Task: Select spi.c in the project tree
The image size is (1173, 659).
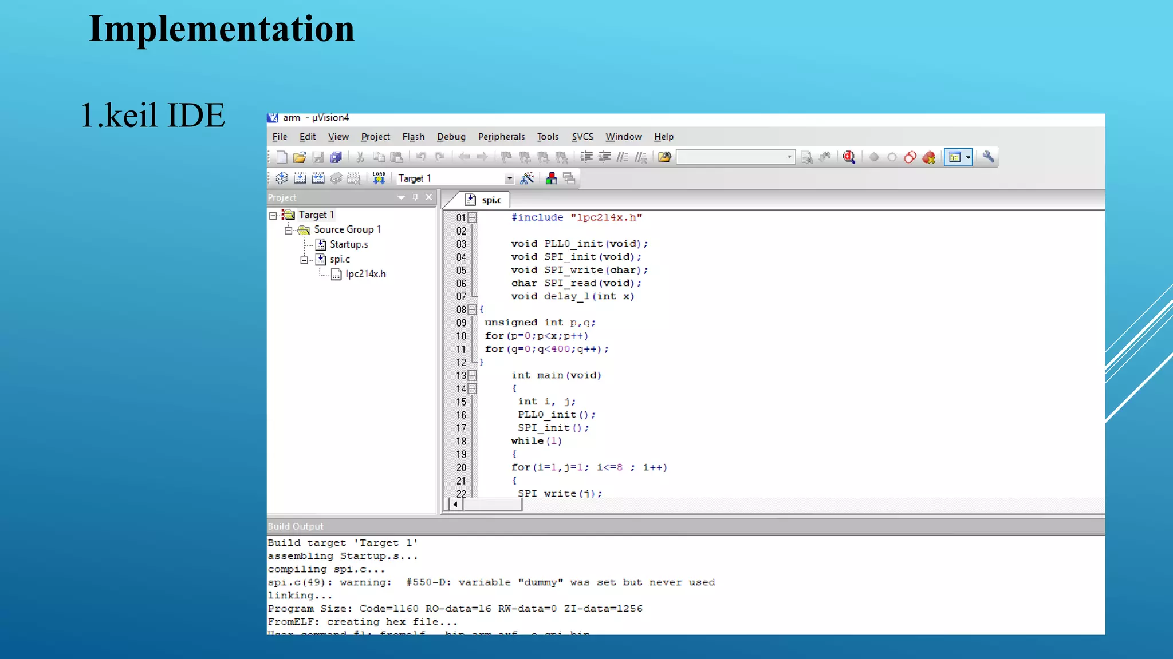Action: coord(340,260)
